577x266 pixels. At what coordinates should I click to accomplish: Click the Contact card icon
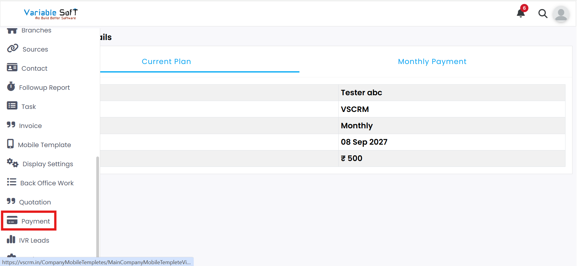click(12, 67)
